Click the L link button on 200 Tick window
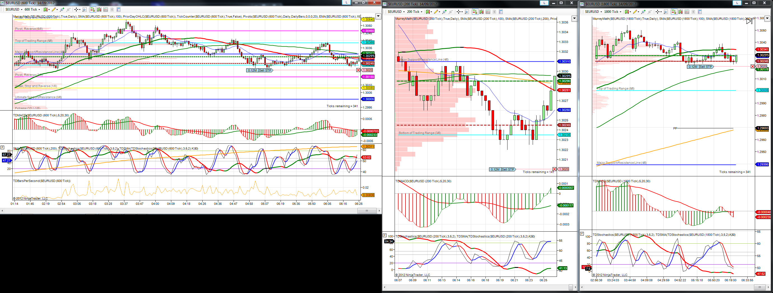 tap(544, 3)
